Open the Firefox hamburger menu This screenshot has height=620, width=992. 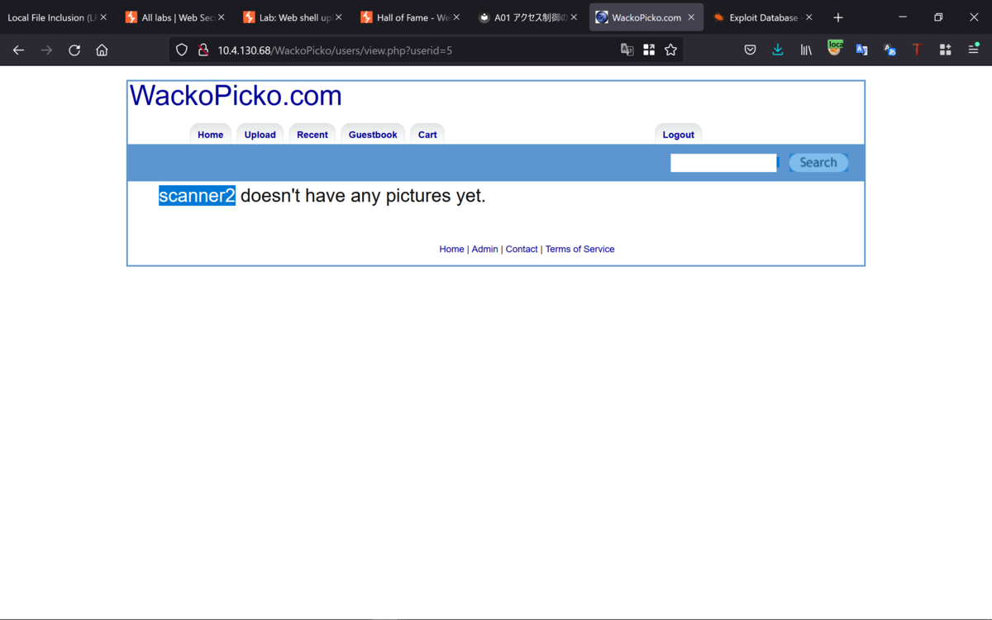(973, 50)
